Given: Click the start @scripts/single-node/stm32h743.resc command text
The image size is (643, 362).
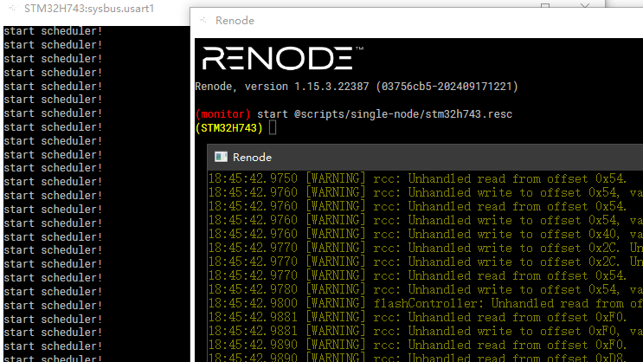Looking at the screenshot, I should point(384,114).
